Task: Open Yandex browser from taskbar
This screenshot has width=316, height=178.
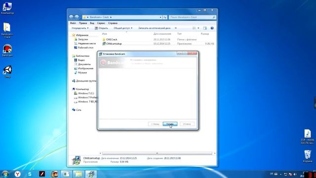Action: click(x=18, y=174)
